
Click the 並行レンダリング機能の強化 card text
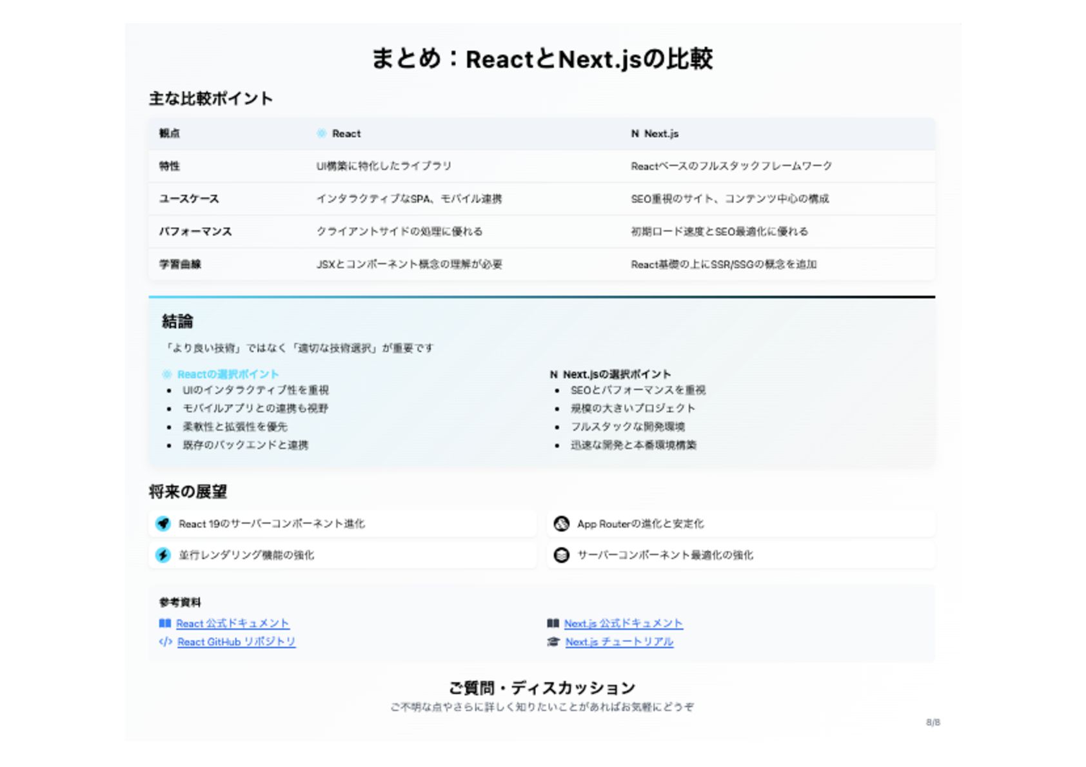coord(246,555)
